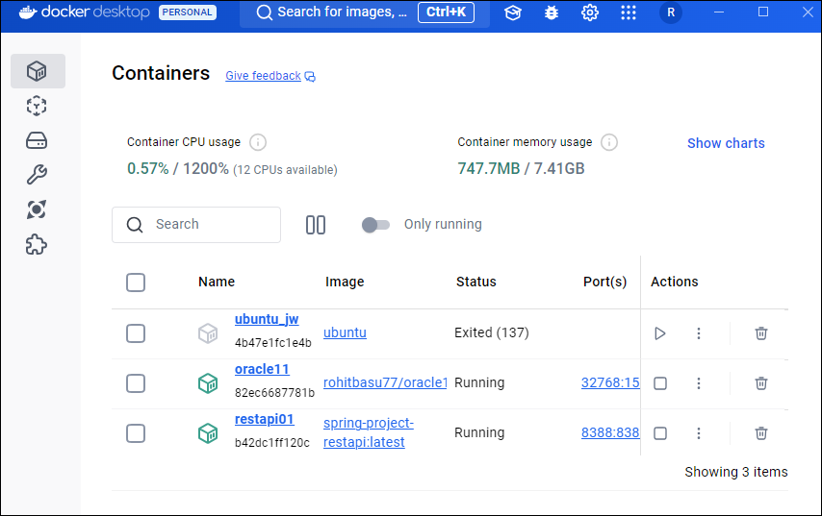Open the Settings gear icon

coord(590,12)
